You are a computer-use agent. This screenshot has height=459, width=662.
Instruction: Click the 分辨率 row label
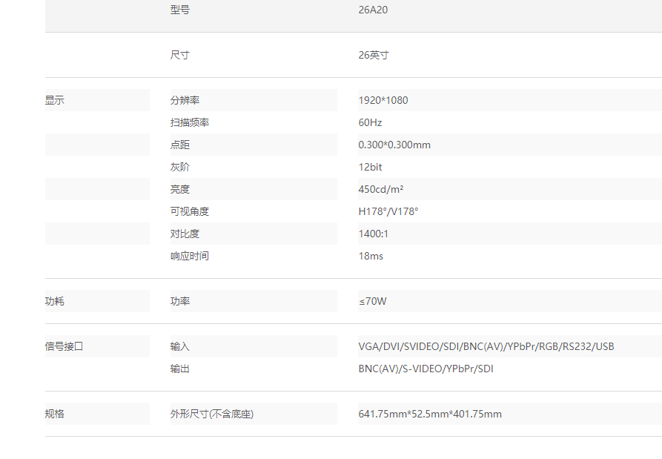tap(185, 100)
